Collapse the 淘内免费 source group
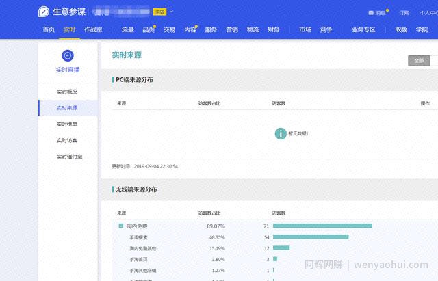This screenshot has width=438, height=281. coord(121,226)
